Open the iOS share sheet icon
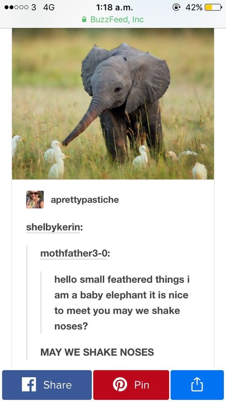 [x=197, y=385]
